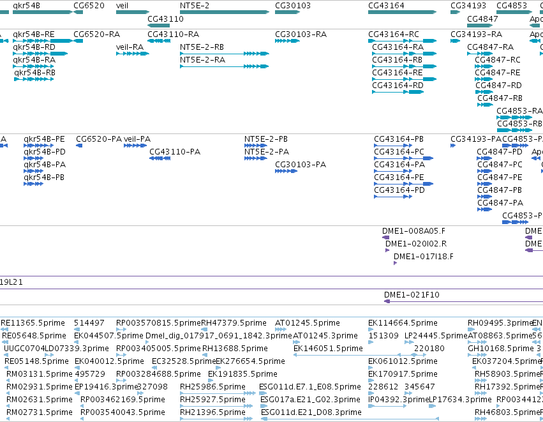Select EST RH47379.5prime
543x422 pixels.
(x=204, y=329)
